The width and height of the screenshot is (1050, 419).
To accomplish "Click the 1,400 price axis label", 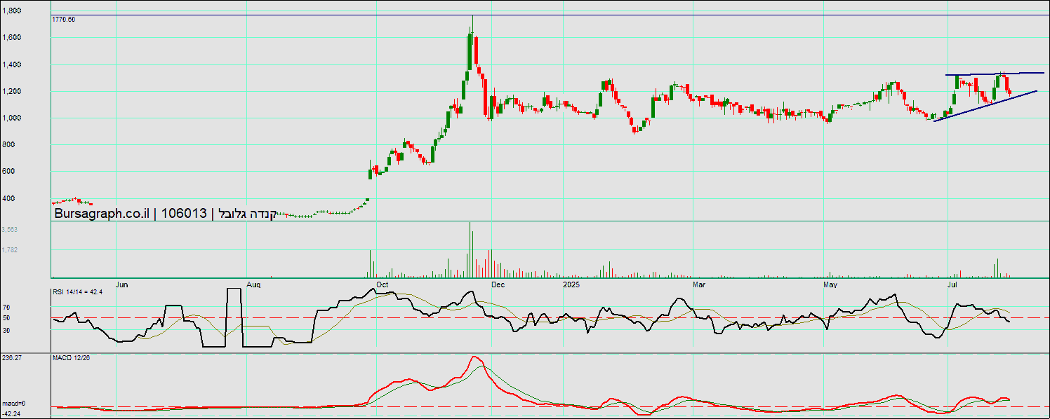I will [11, 64].
